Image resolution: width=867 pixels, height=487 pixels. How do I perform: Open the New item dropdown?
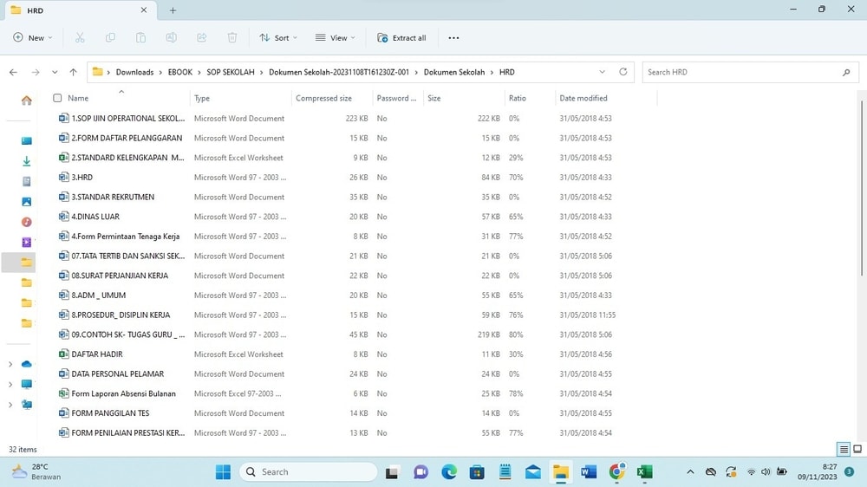(33, 38)
